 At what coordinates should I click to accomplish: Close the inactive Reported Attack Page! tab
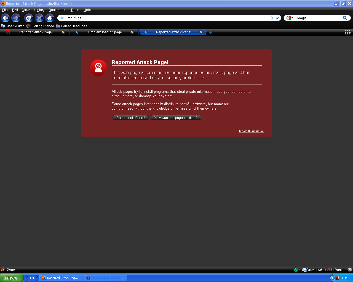tap(63, 32)
